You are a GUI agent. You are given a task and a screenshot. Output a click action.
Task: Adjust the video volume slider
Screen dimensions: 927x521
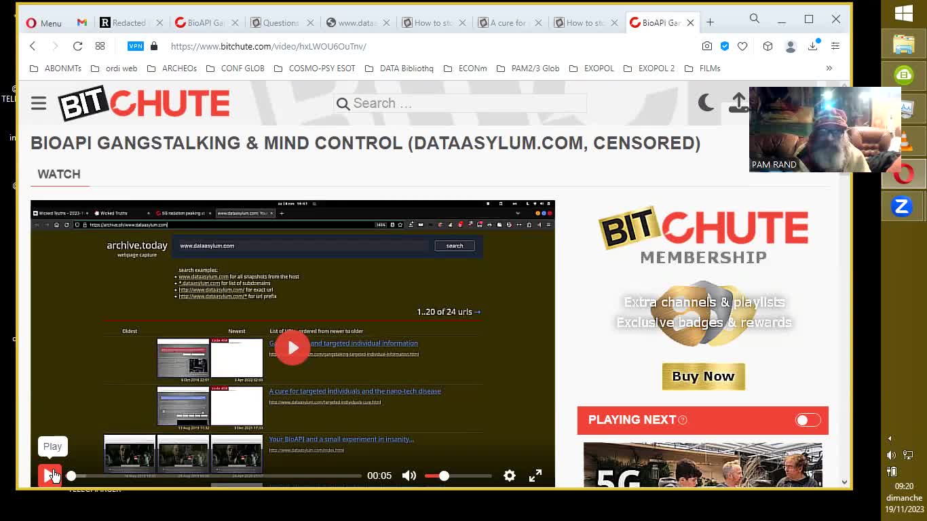(458, 476)
